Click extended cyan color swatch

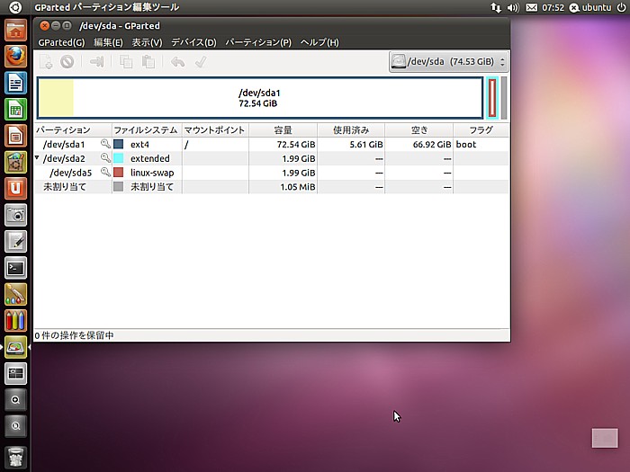click(x=119, y=158)
